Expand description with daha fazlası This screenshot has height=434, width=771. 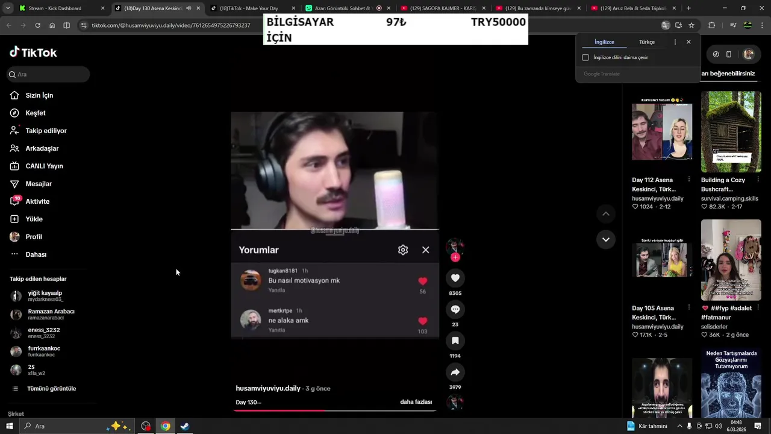(x=416, y=402)
